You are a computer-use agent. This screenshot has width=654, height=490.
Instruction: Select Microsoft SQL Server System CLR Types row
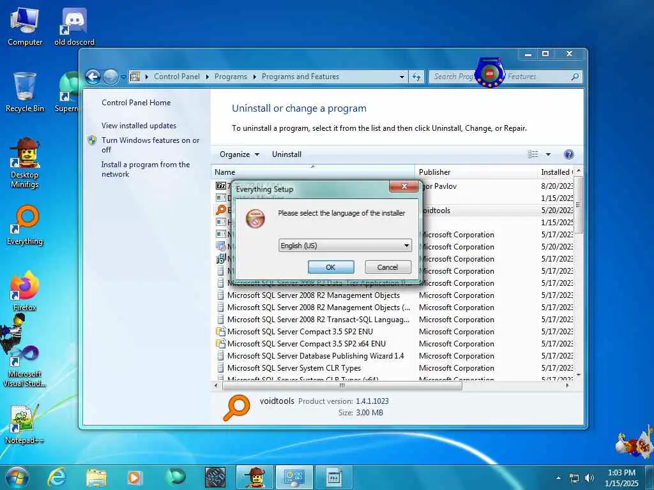[x=294, y=368]
